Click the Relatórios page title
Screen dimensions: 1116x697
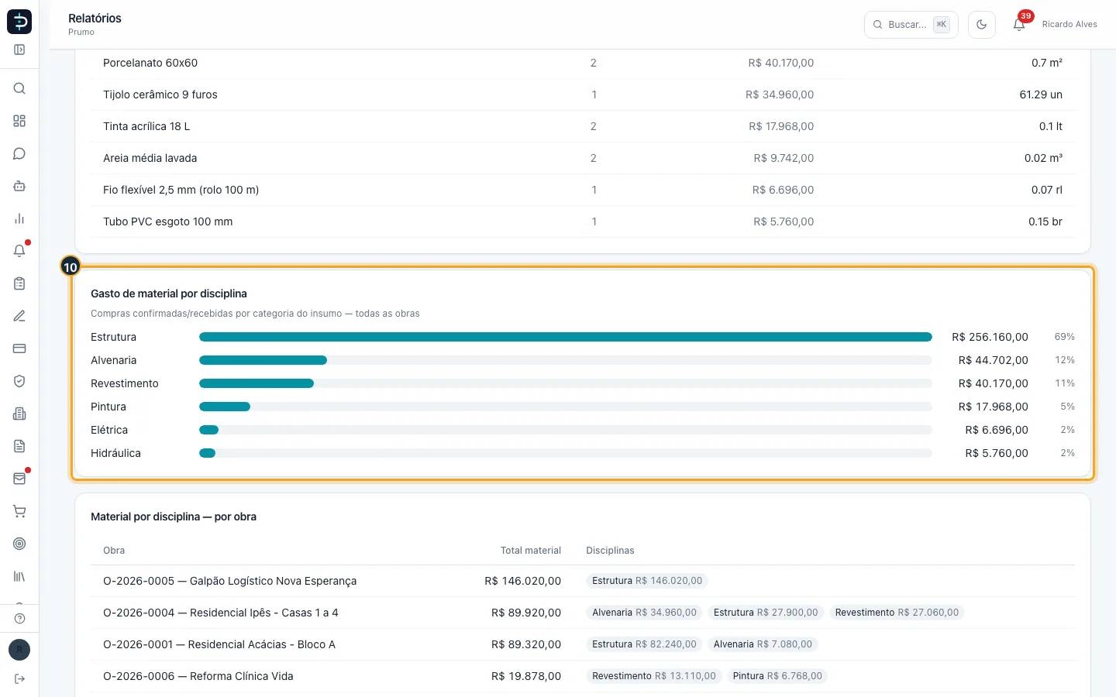coord(95,19)
